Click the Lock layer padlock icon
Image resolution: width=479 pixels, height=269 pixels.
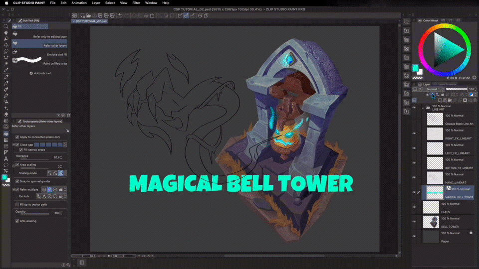[x=443, y=95]
